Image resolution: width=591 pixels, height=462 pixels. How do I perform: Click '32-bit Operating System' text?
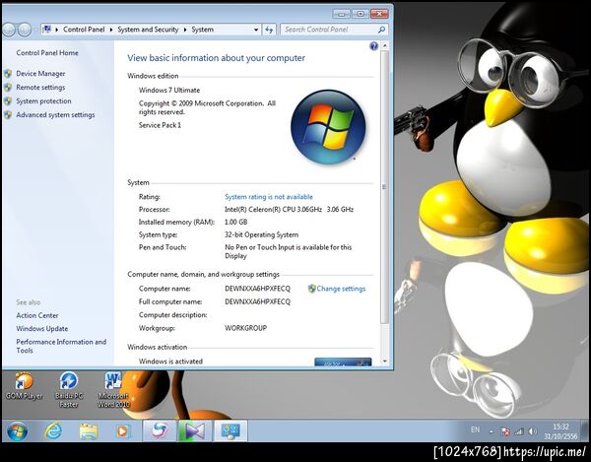[262, 234]
